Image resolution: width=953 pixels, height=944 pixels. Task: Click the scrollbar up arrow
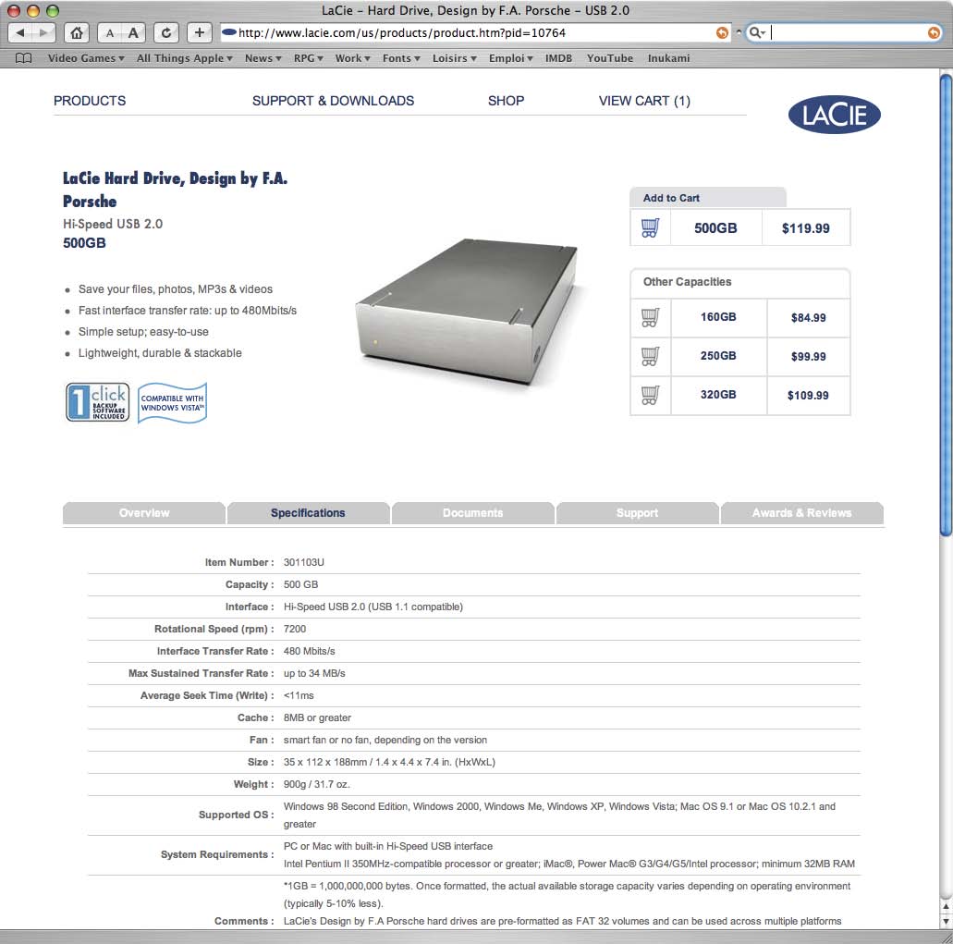click(947, 906)
